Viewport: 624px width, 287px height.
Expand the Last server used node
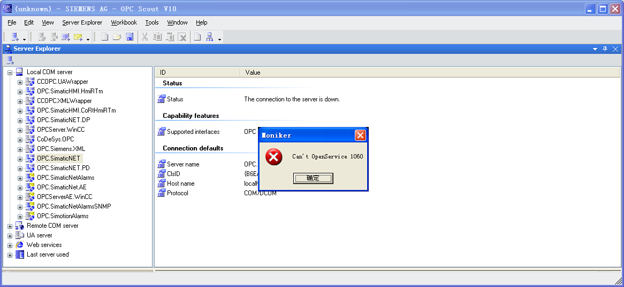tap(10, 255)
